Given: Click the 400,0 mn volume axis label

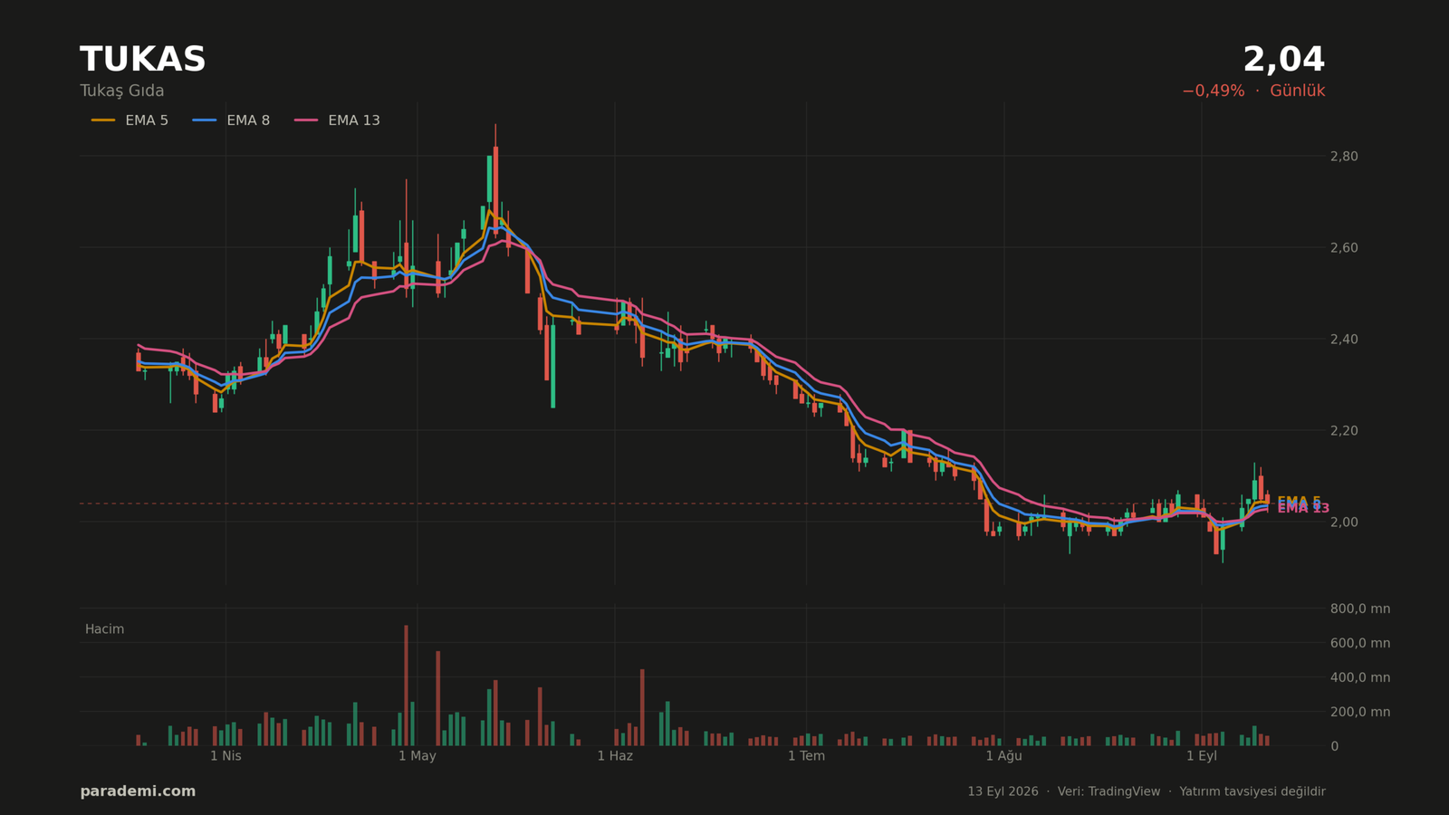Looking at the screenshot, I should pos(1360,677).
